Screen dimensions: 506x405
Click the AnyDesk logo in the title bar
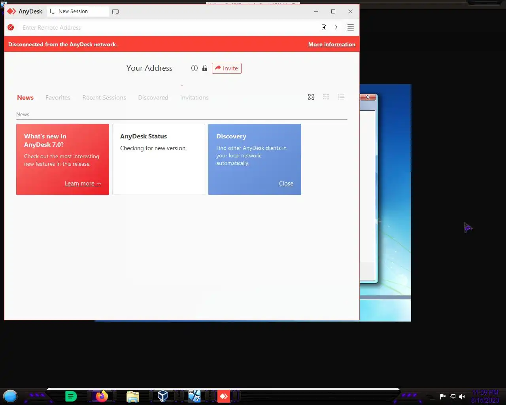click(x=11, y=11)
